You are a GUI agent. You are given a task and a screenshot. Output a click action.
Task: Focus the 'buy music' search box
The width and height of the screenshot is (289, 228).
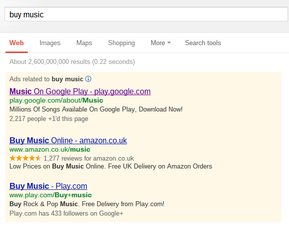[x=146, y=14]
